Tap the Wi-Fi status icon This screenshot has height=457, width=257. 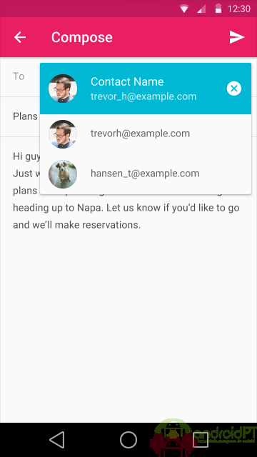[184, 9]
